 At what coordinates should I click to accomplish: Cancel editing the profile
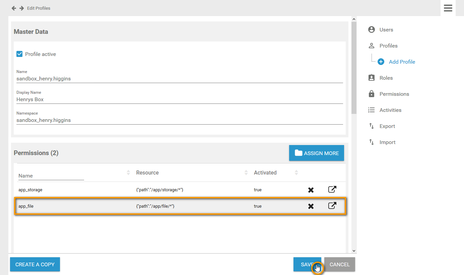click(x=339, y=264)
